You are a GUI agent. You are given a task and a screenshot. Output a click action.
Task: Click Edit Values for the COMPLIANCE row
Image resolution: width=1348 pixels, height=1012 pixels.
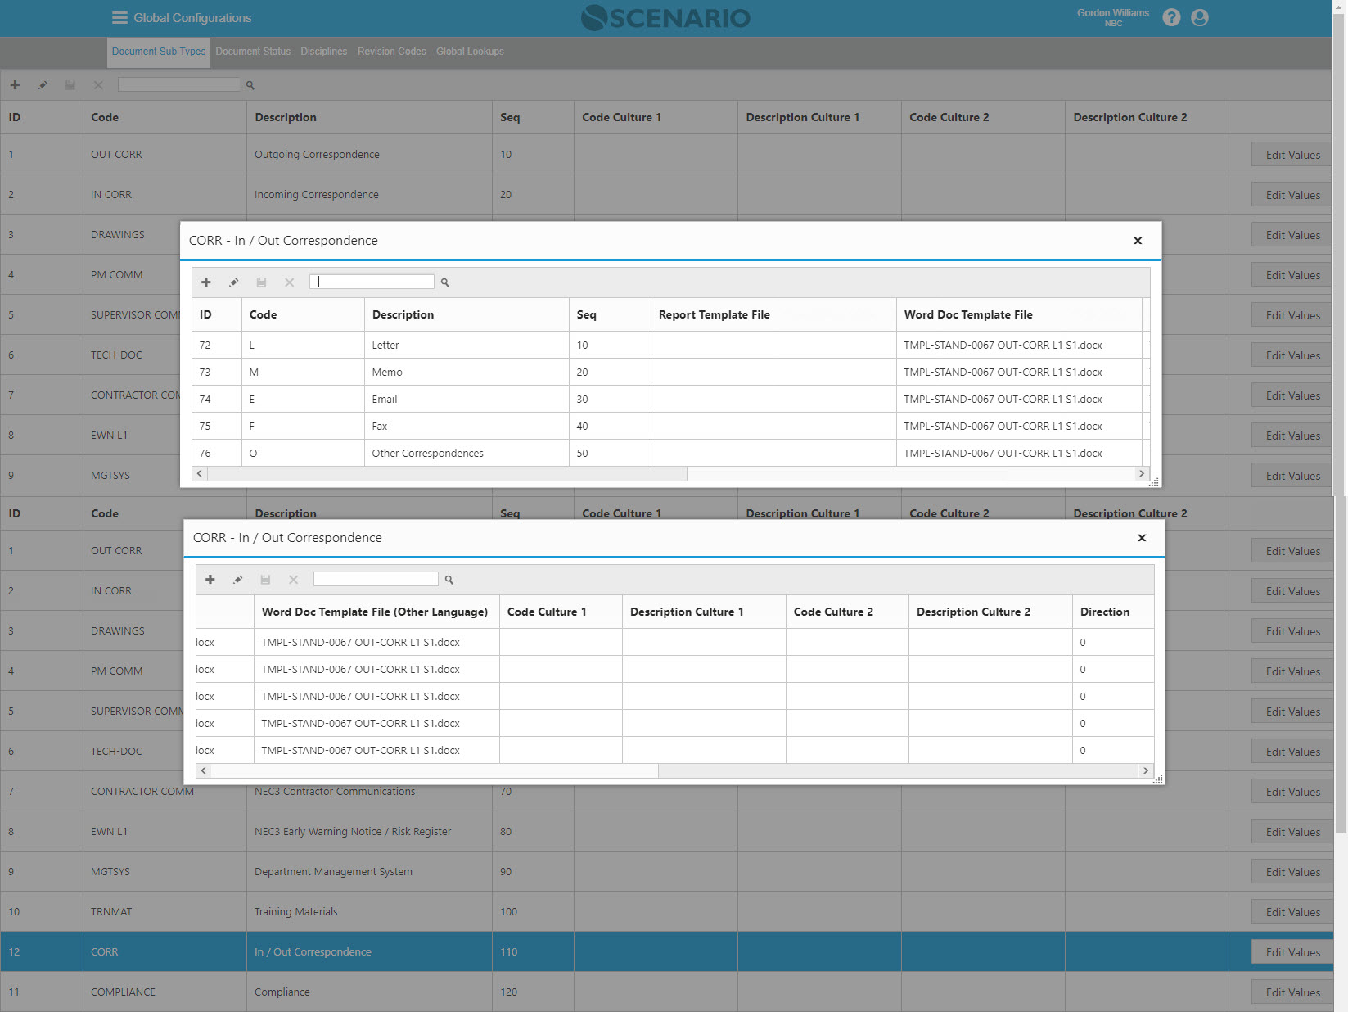point(1292,992)
